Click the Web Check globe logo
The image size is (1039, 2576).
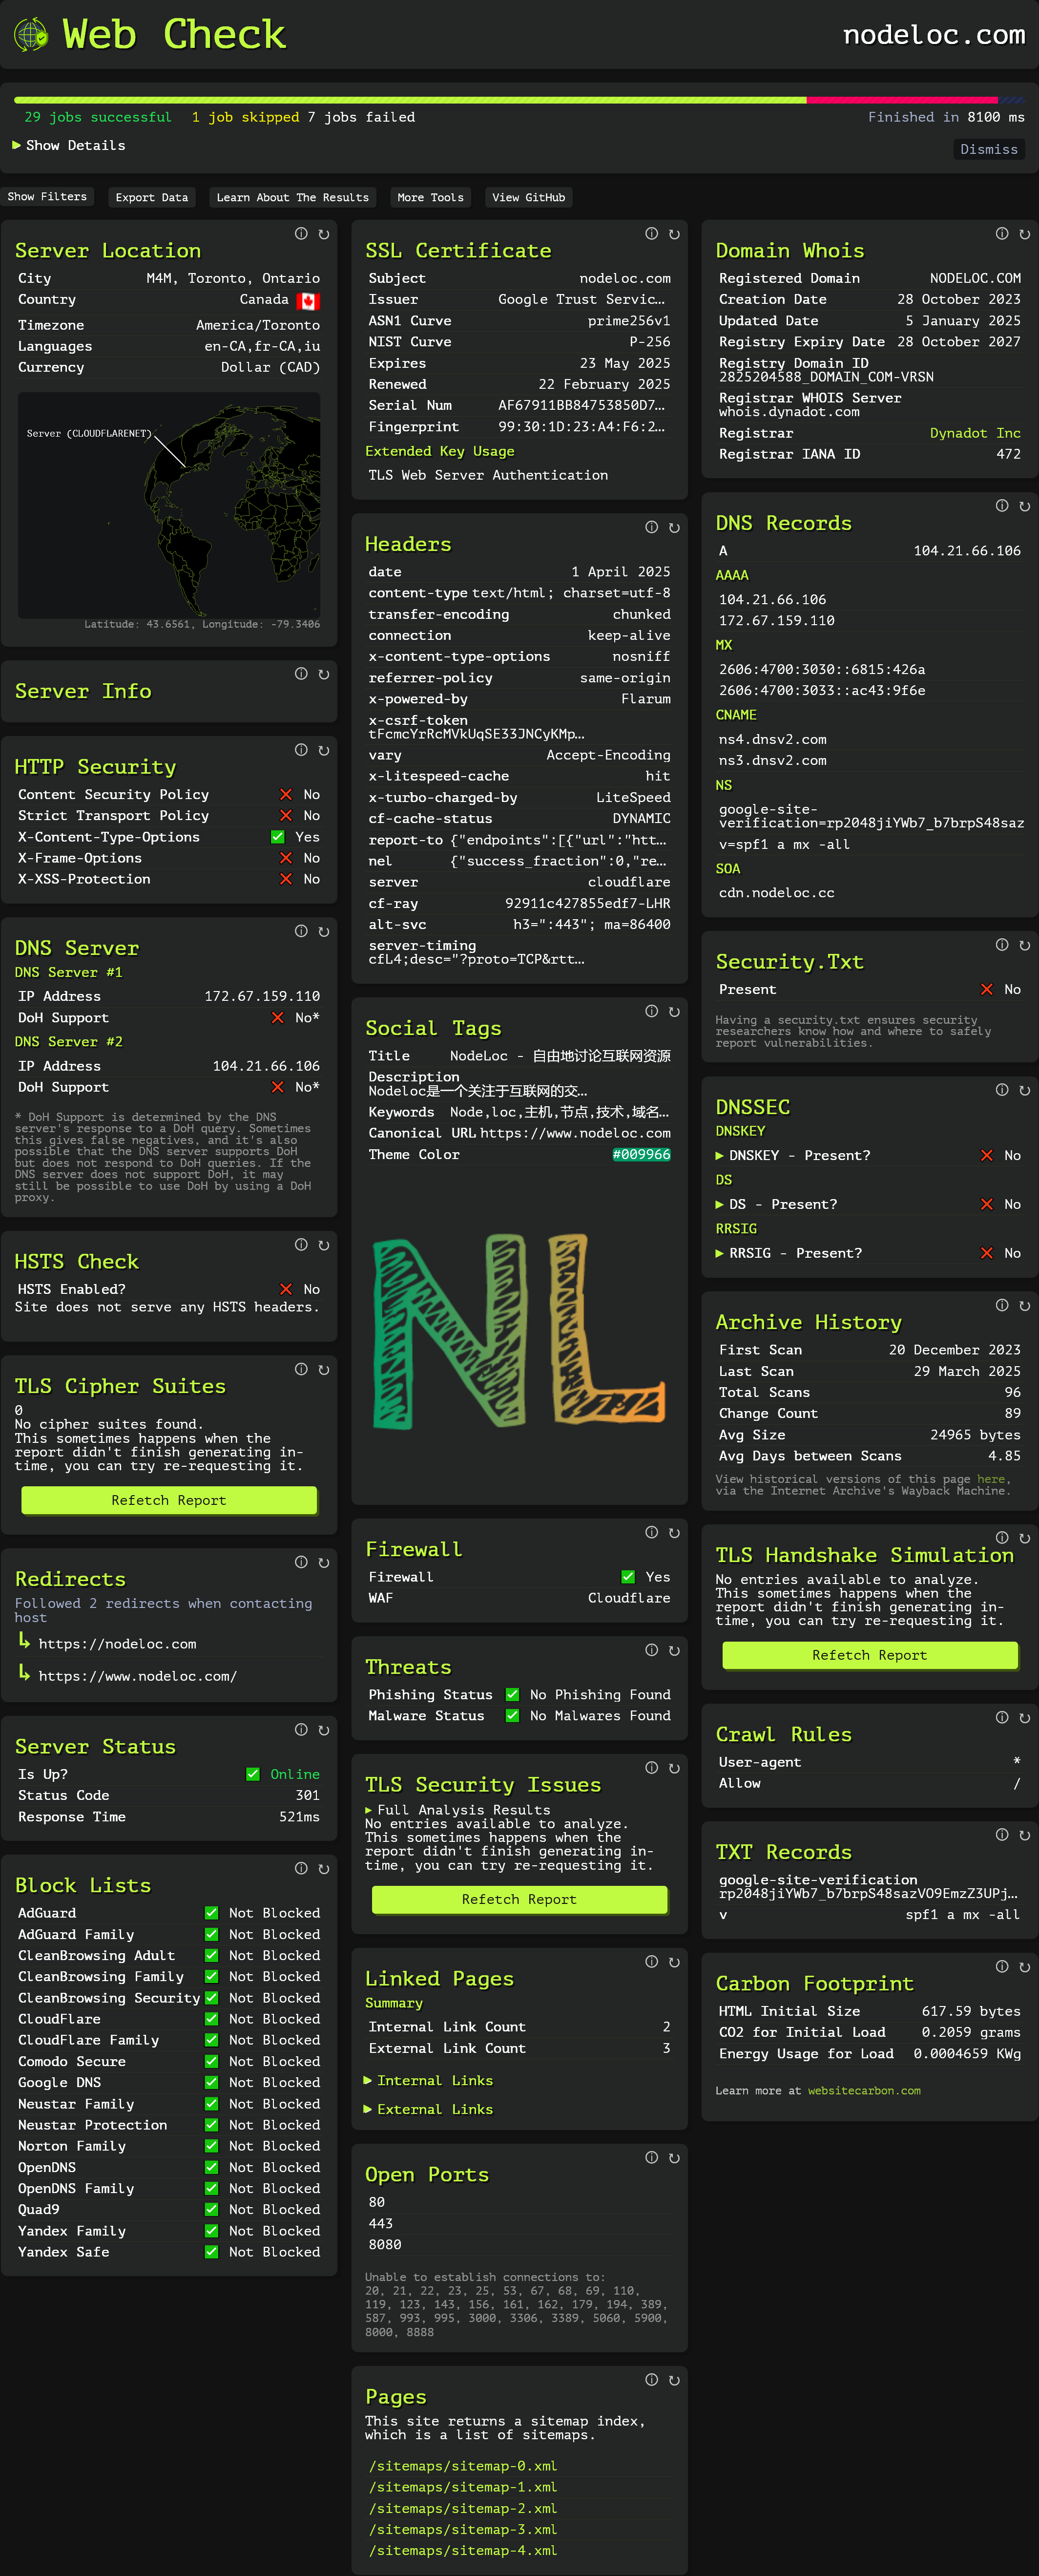(31, 35)
